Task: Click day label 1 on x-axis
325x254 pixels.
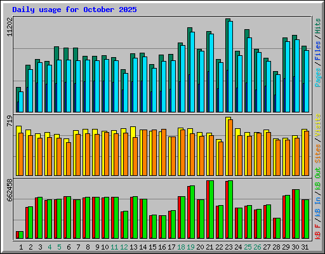Action: pos(21,247)
